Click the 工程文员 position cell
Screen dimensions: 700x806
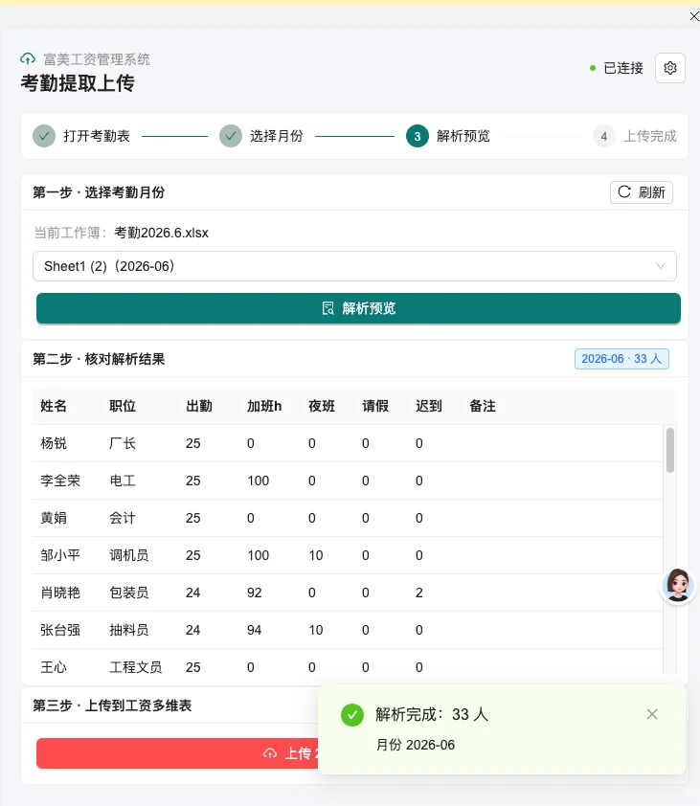(136, 667)
